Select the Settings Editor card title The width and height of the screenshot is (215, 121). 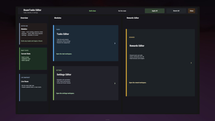64,75
